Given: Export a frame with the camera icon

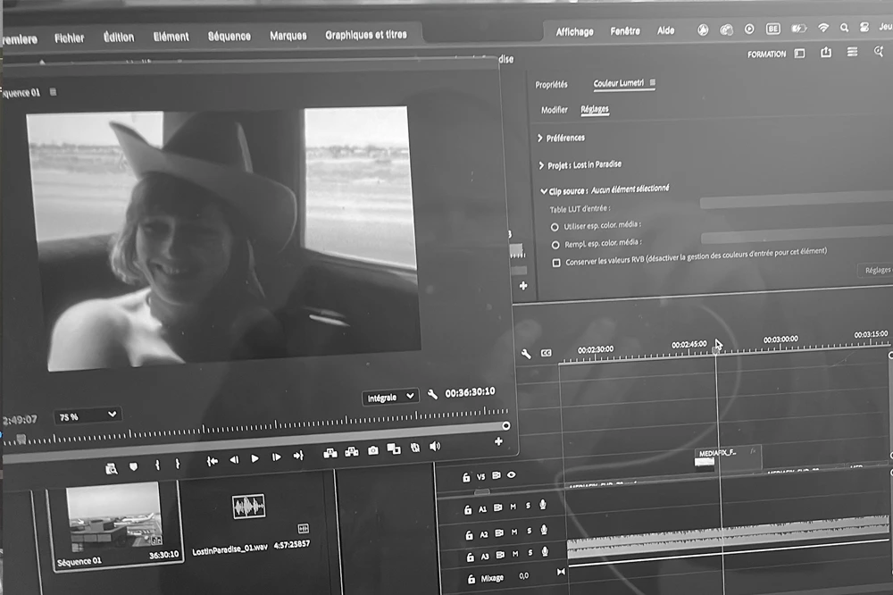Looking at the screenshot, I should click(373, 450).
